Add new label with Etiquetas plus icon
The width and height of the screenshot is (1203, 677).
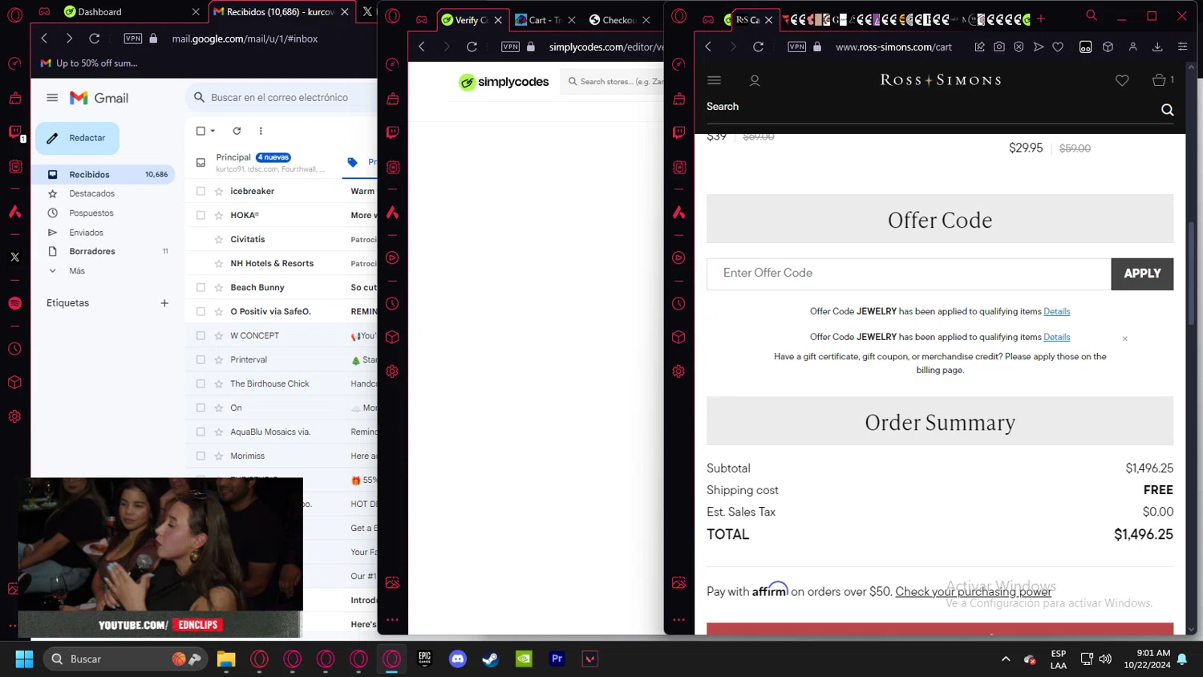(164, 303)
